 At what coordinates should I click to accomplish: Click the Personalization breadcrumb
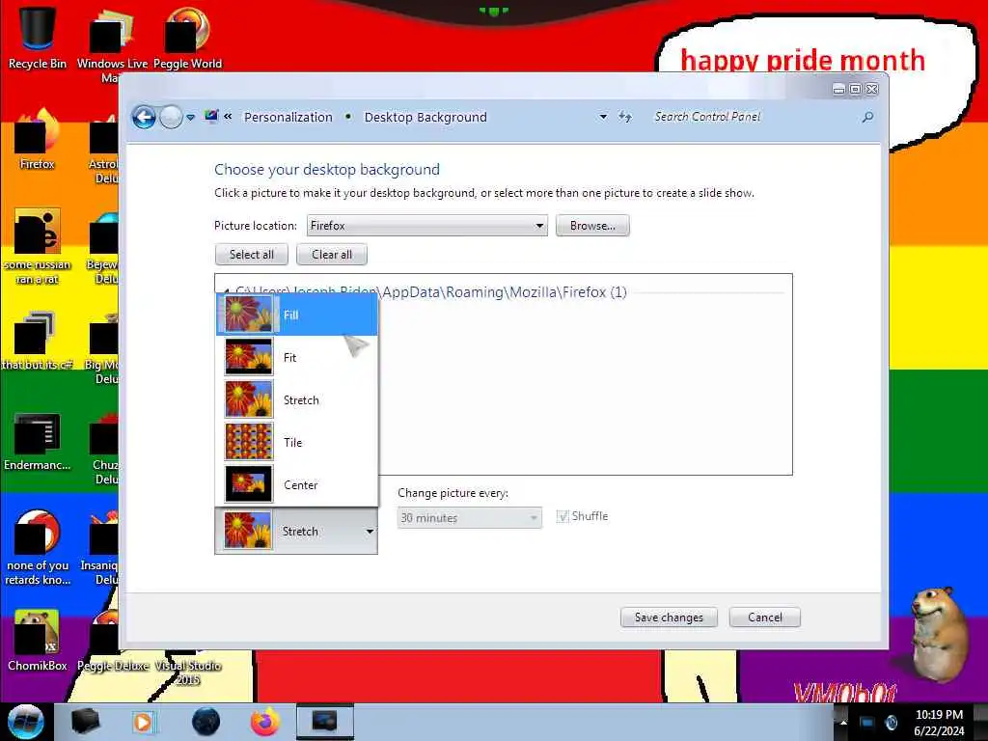click(x=288, y=117)
